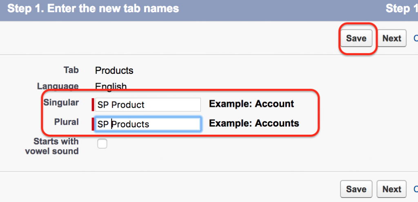This screenshot has height=202, width=418.
Task: Click the Tab field label
Action: point(71,70)
